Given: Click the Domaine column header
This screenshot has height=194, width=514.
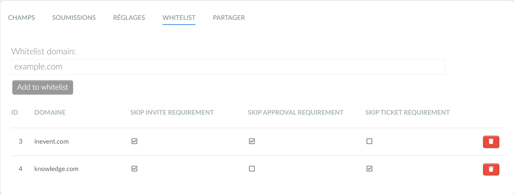Looking at the screenshot, I should (x=50, y=112).
